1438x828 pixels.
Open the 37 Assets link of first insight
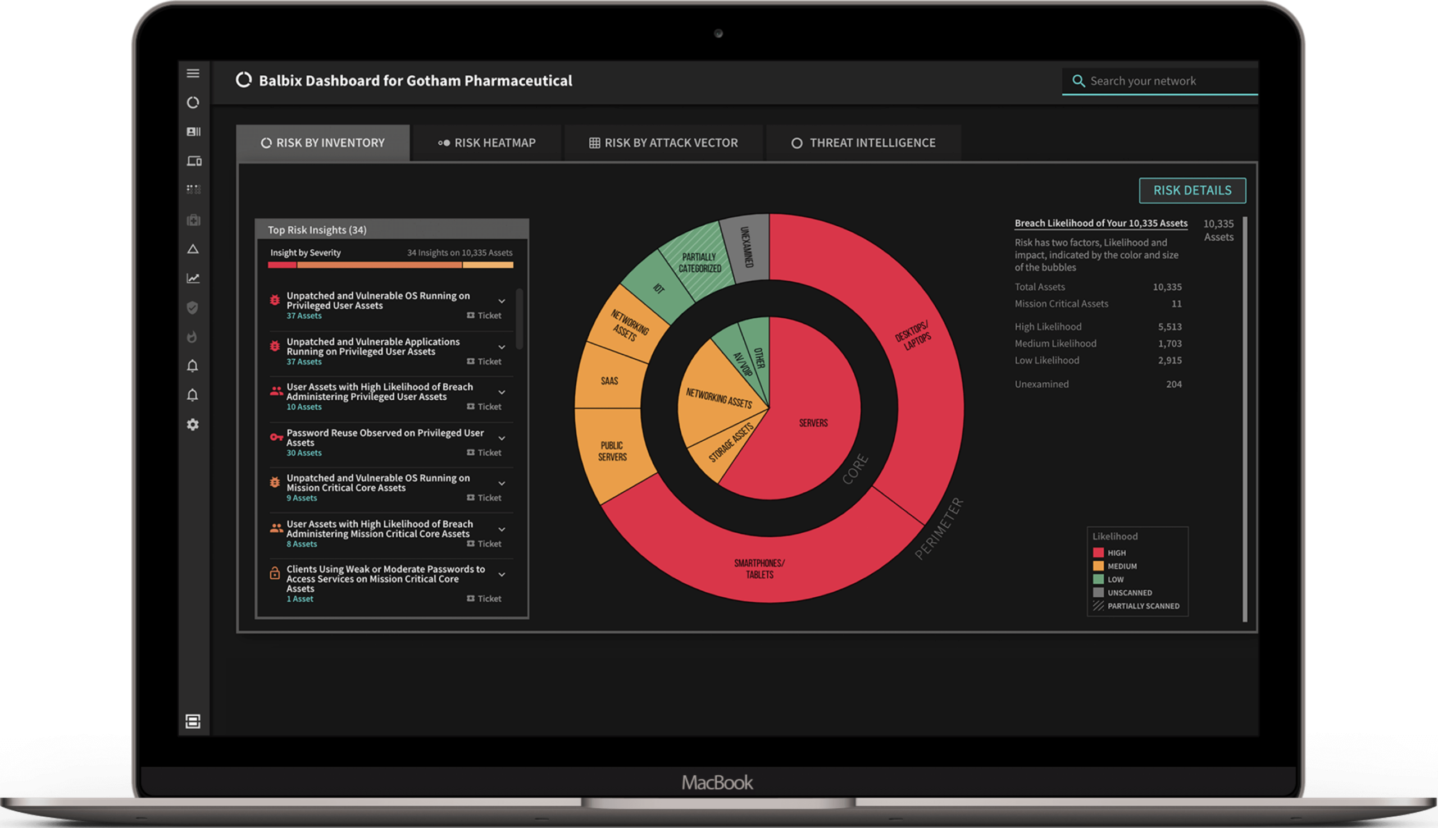tap(304, 315)
